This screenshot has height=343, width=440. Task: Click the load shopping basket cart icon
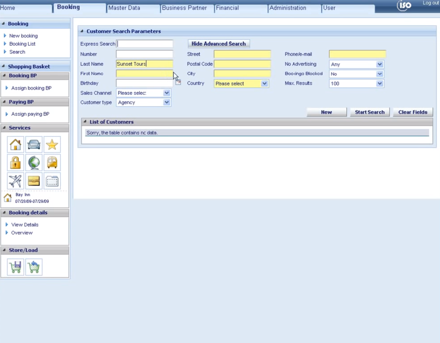tap(33, 267)
